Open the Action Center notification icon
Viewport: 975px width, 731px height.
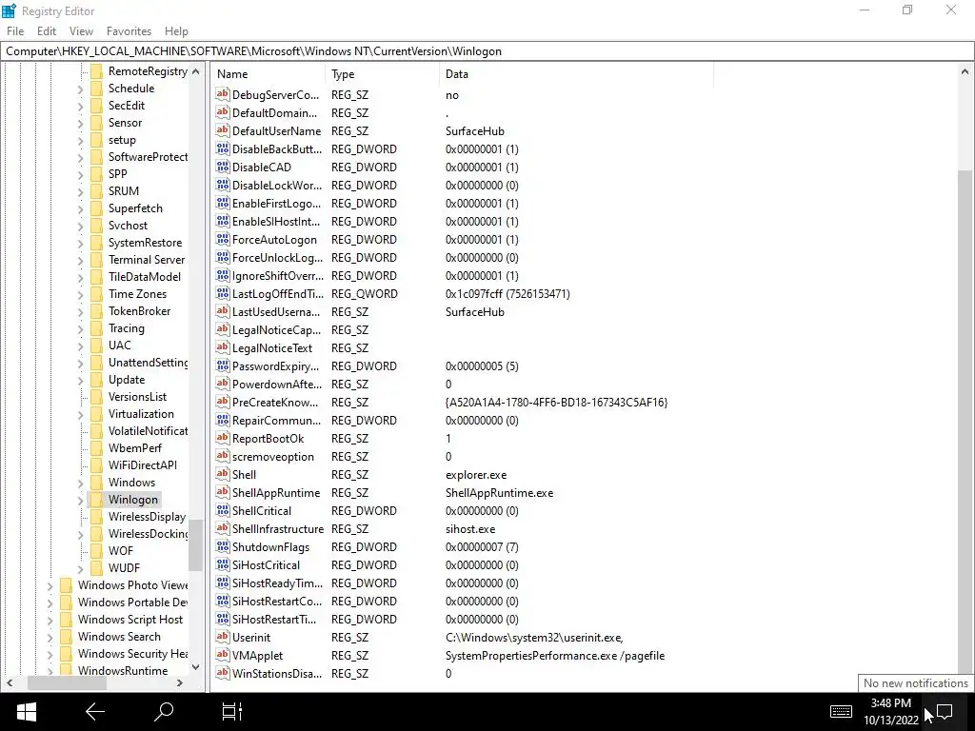(945, 712)
